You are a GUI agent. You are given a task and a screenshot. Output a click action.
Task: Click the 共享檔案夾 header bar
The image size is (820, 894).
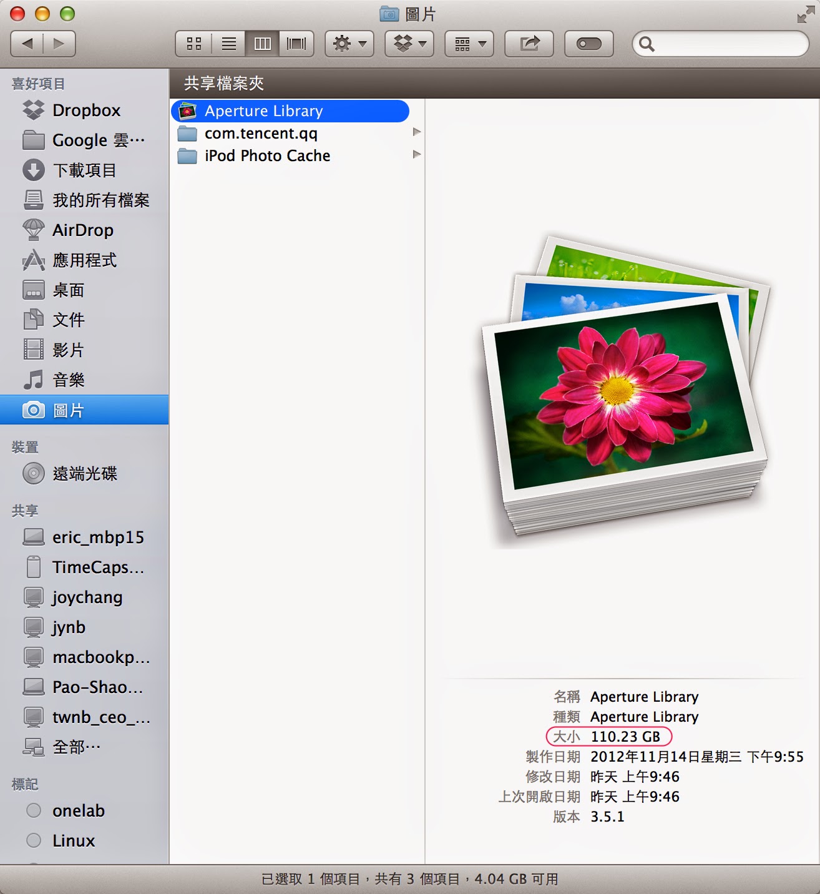coord(494,84)
